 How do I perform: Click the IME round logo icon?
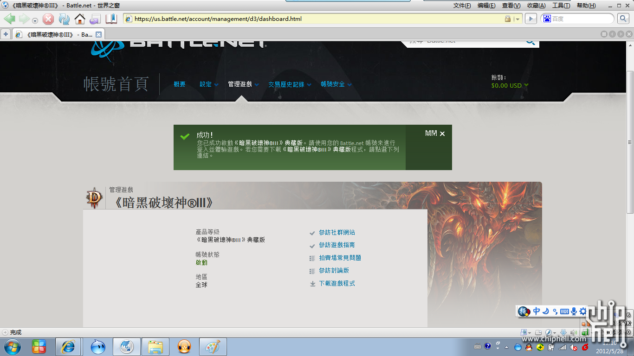pos(524,311)
